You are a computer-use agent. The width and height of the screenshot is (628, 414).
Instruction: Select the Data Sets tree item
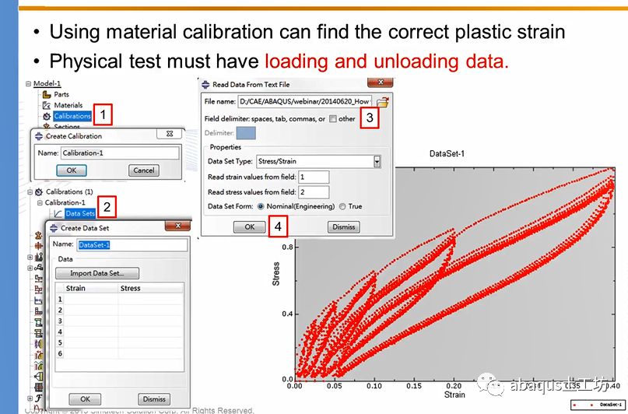[80, 213]
